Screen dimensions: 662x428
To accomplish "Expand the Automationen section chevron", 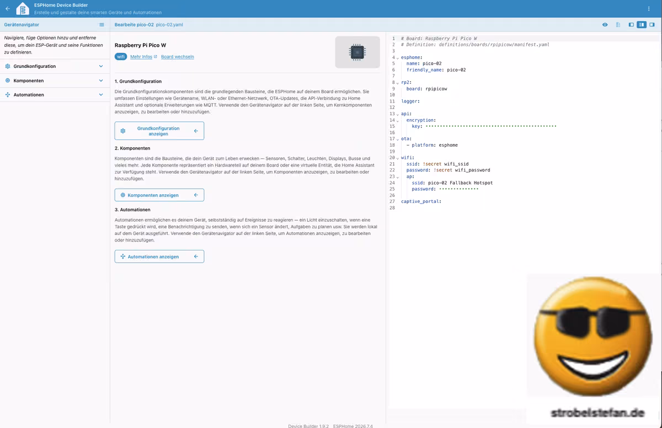I will [101, 95].
